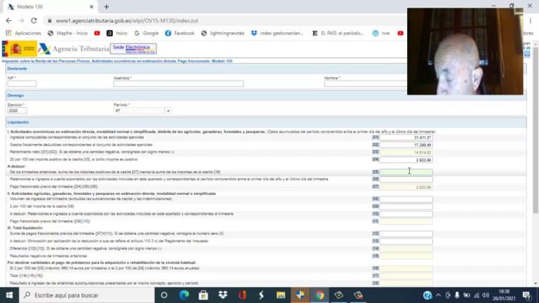Launch Chrome from the taskbar
539x303 pixels.
tap(319, 295)
